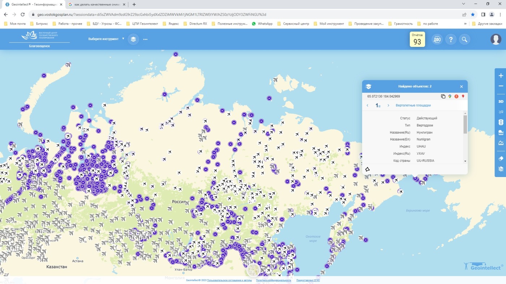Open the three-dots more options menu
Image resolution: width=506 pixels, height=284 pixels.
tap(145, 39)
